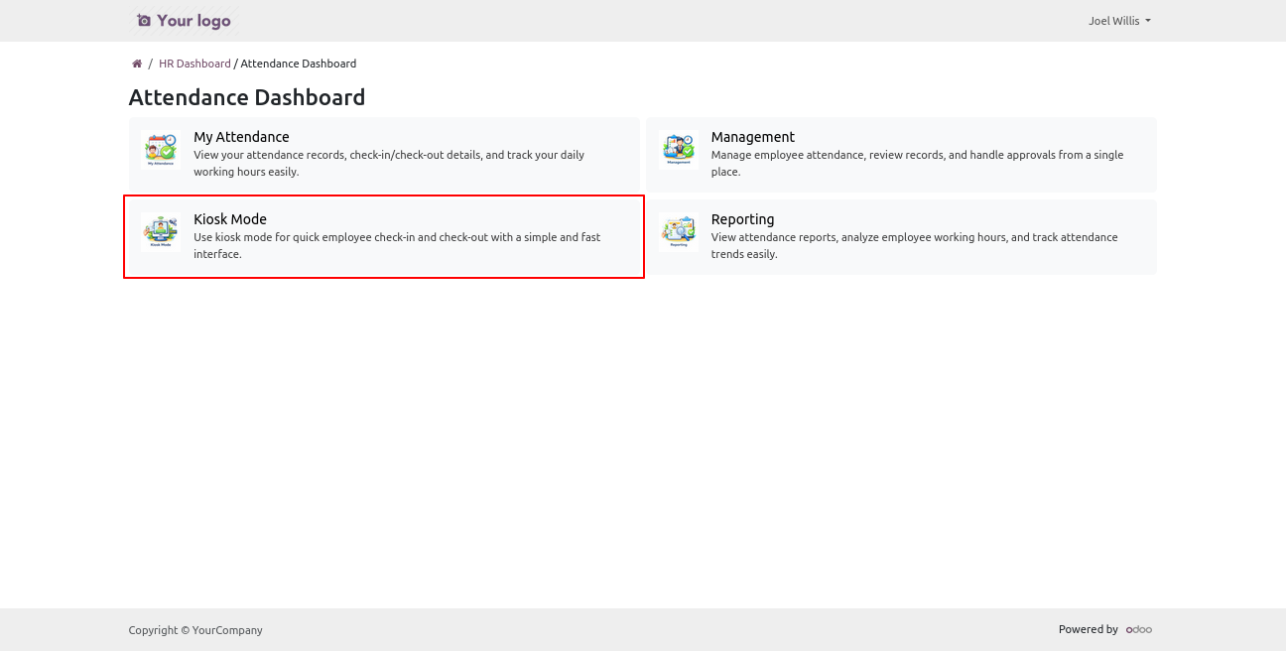Click the Reporting card description text
This screenshot has width=1286, height=651.
pyautogui.click(x=913, y=245)
